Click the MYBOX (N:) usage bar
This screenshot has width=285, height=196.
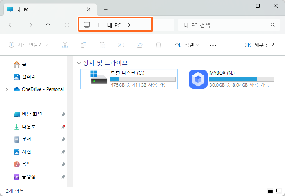click(x=242, y=79)
